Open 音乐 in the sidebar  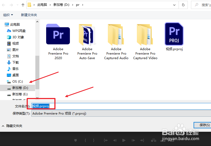[x=13, y=69]
